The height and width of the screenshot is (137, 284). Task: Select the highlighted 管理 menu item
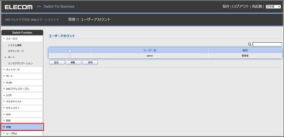pyautogui.click(x=22, y=127)
